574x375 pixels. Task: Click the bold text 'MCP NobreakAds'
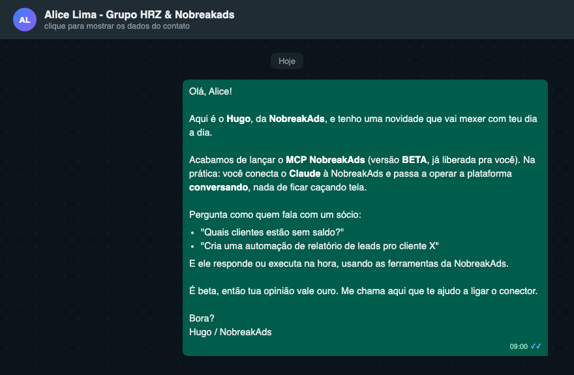(325, 160)
